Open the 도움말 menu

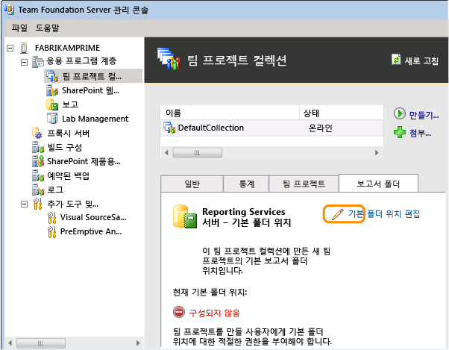47,28
